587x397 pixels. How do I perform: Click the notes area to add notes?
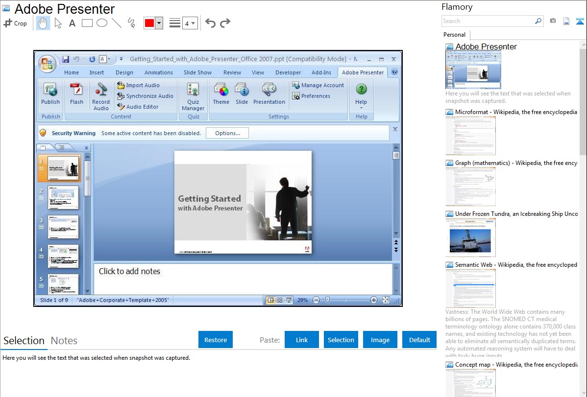(243, 279)
